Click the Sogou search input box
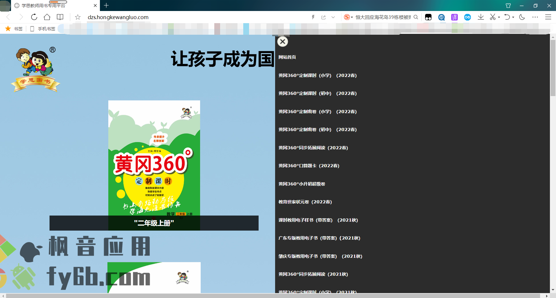Image resolution: width=556 pixels, height=298 pixels. coord(383,17)
